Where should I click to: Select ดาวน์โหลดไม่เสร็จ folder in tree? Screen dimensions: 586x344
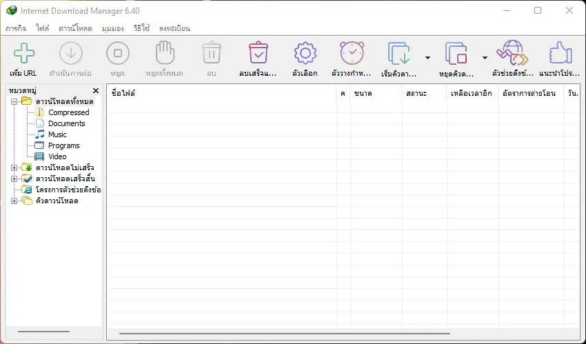65,168
